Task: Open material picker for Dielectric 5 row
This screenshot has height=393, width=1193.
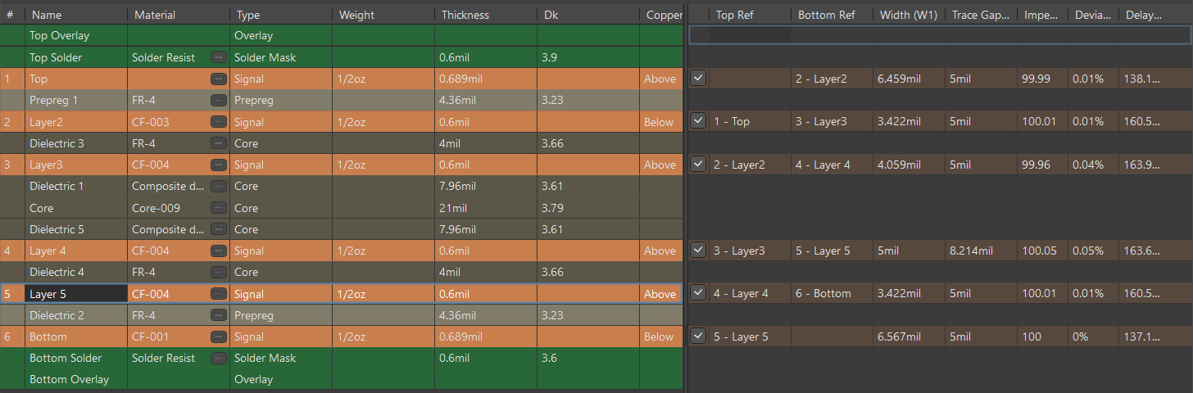Action: pos(218,229)
